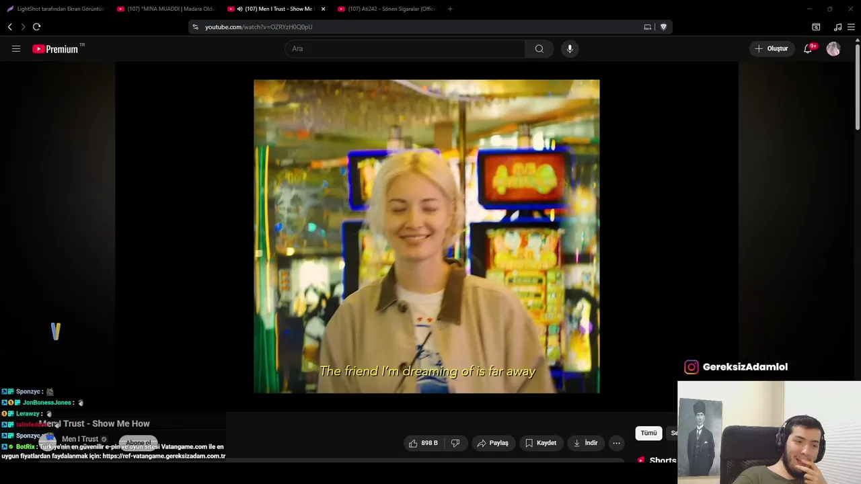Open the account avatar menu

pos(833,48)
